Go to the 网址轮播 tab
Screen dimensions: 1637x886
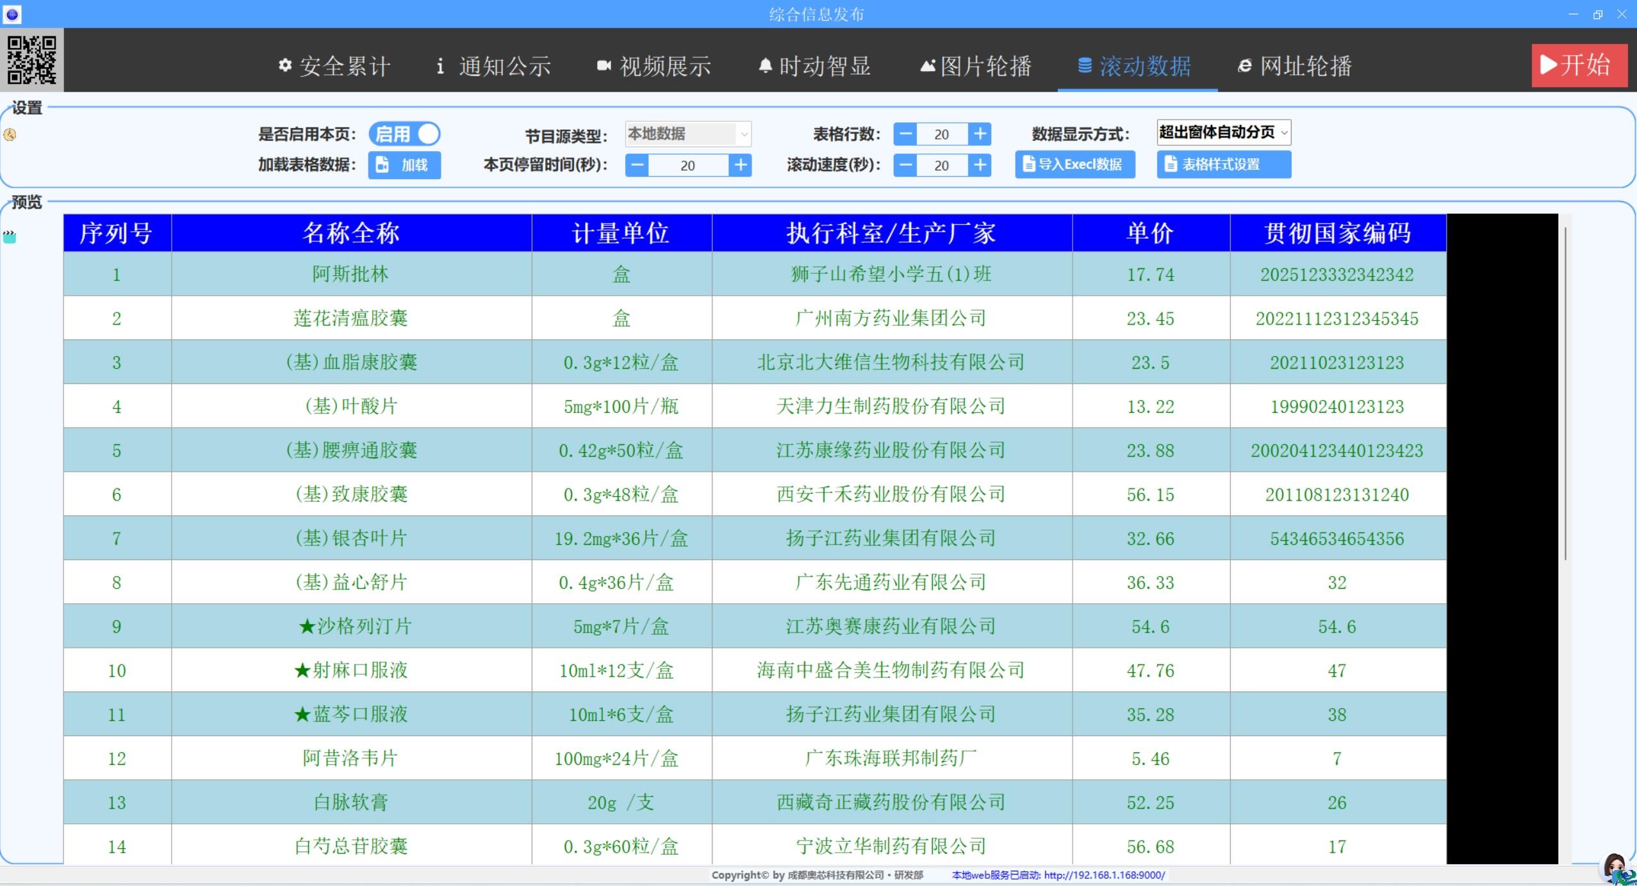point(1295,66)
